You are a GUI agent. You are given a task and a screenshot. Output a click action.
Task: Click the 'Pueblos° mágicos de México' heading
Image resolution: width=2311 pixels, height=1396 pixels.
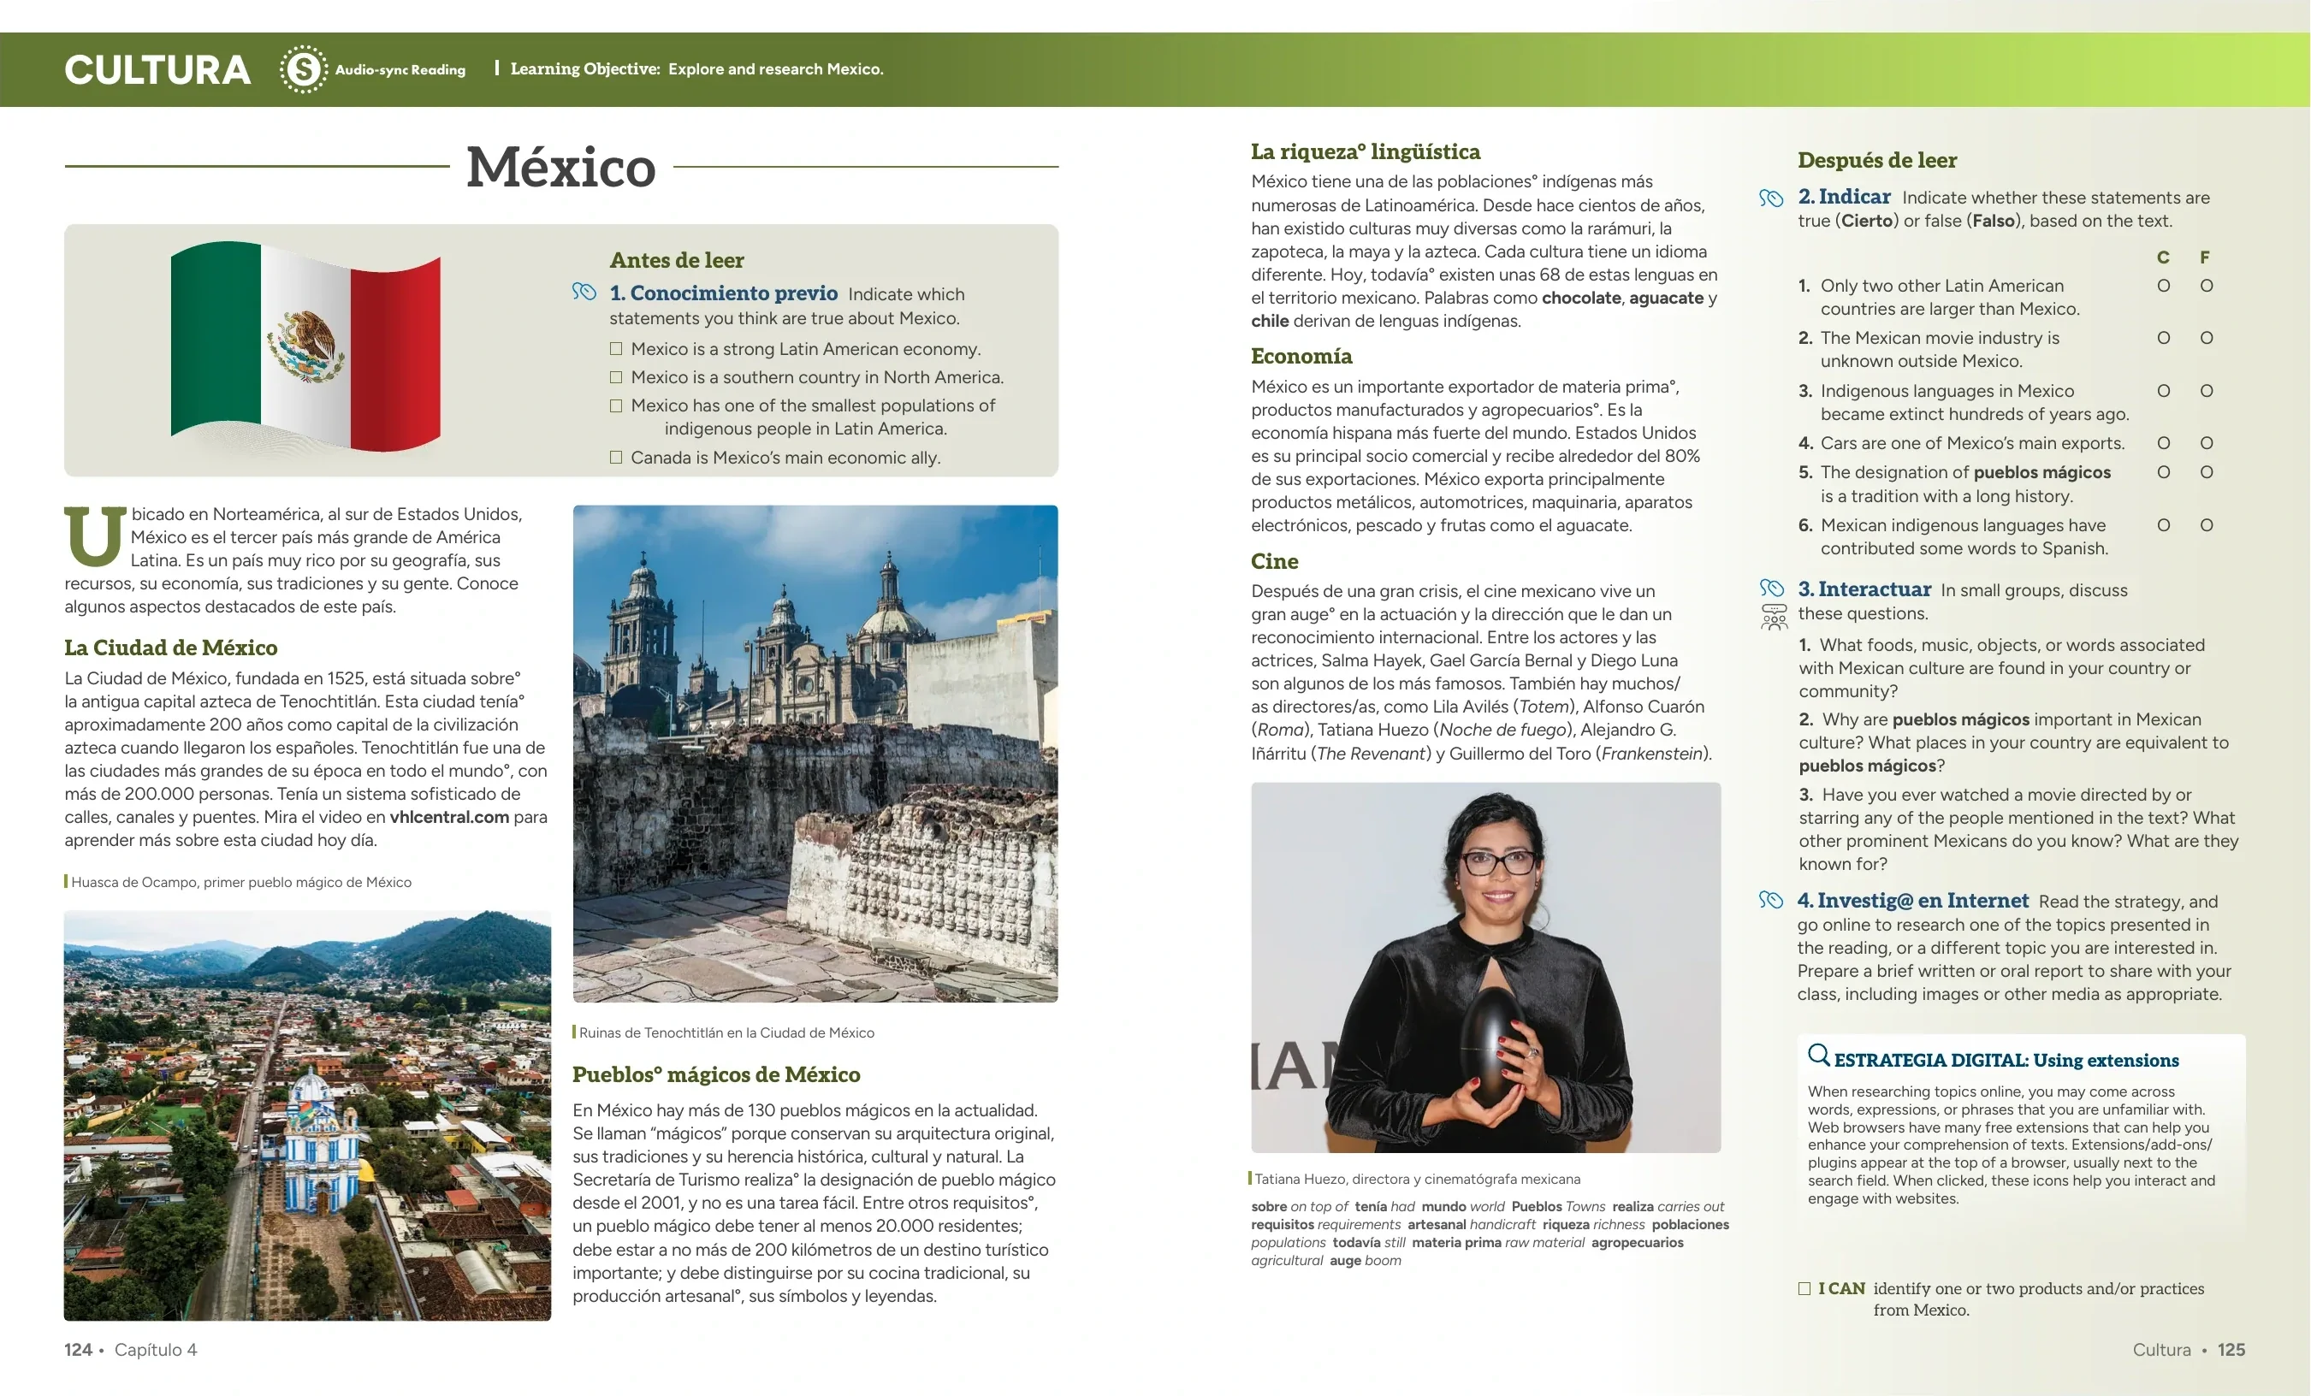[716, 1074]
